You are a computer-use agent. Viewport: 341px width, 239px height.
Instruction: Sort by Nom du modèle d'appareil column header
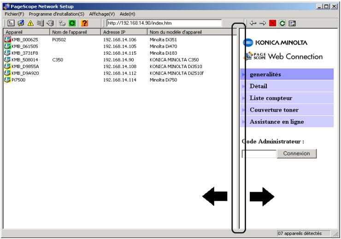pyautogui.click(x=192, y=32)
